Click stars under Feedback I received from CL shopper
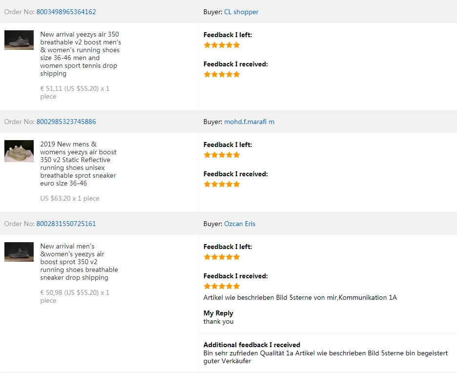Screen dimensions: 457x373 coord(222,75)
